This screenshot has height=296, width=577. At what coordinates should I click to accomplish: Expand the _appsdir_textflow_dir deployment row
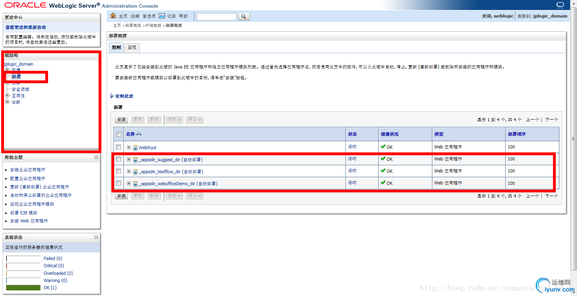[129, 171]
